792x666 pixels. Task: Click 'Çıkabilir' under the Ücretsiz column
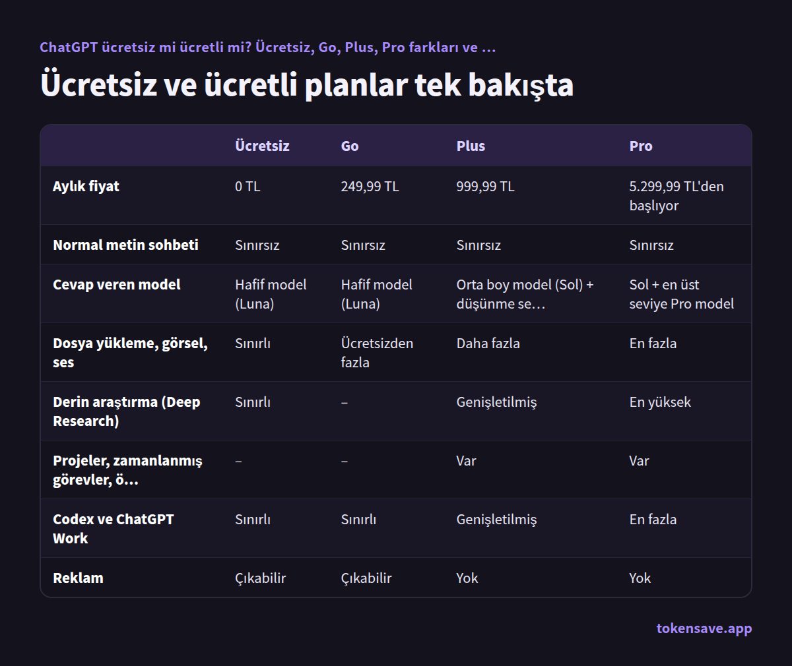coord(261,578)
